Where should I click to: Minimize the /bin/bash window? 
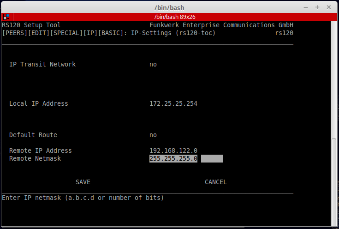[x=305, y=7]
